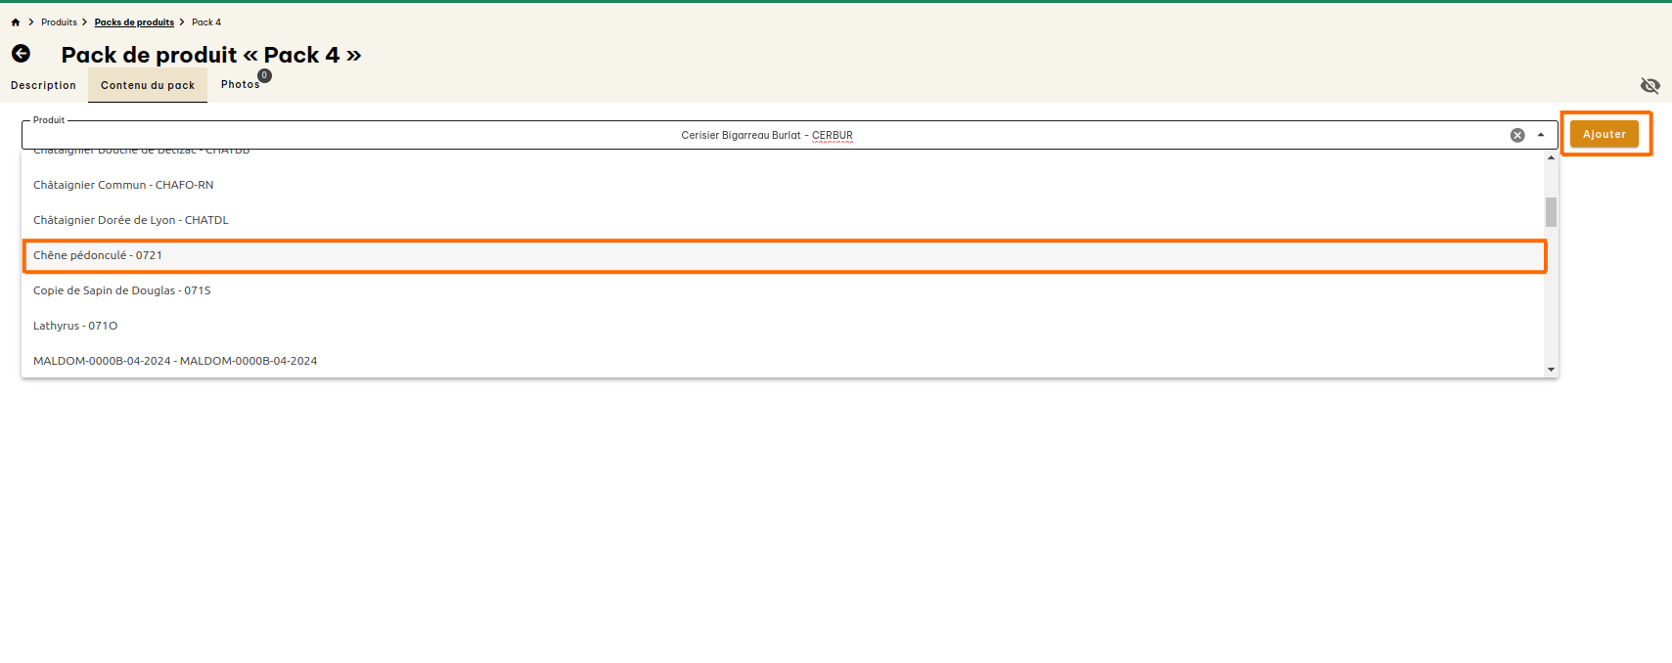The width and height of the screenshot is (1672, 663).
Task: Go back using the black arrow icon
Action: pos(21,54)
